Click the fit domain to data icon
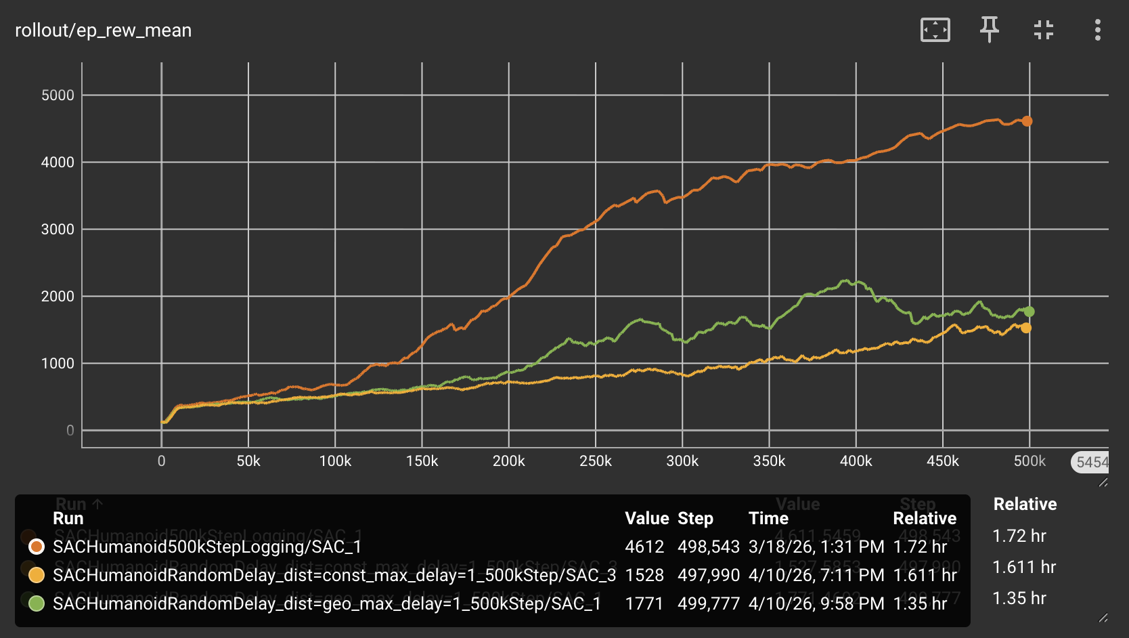 (935, 30)
